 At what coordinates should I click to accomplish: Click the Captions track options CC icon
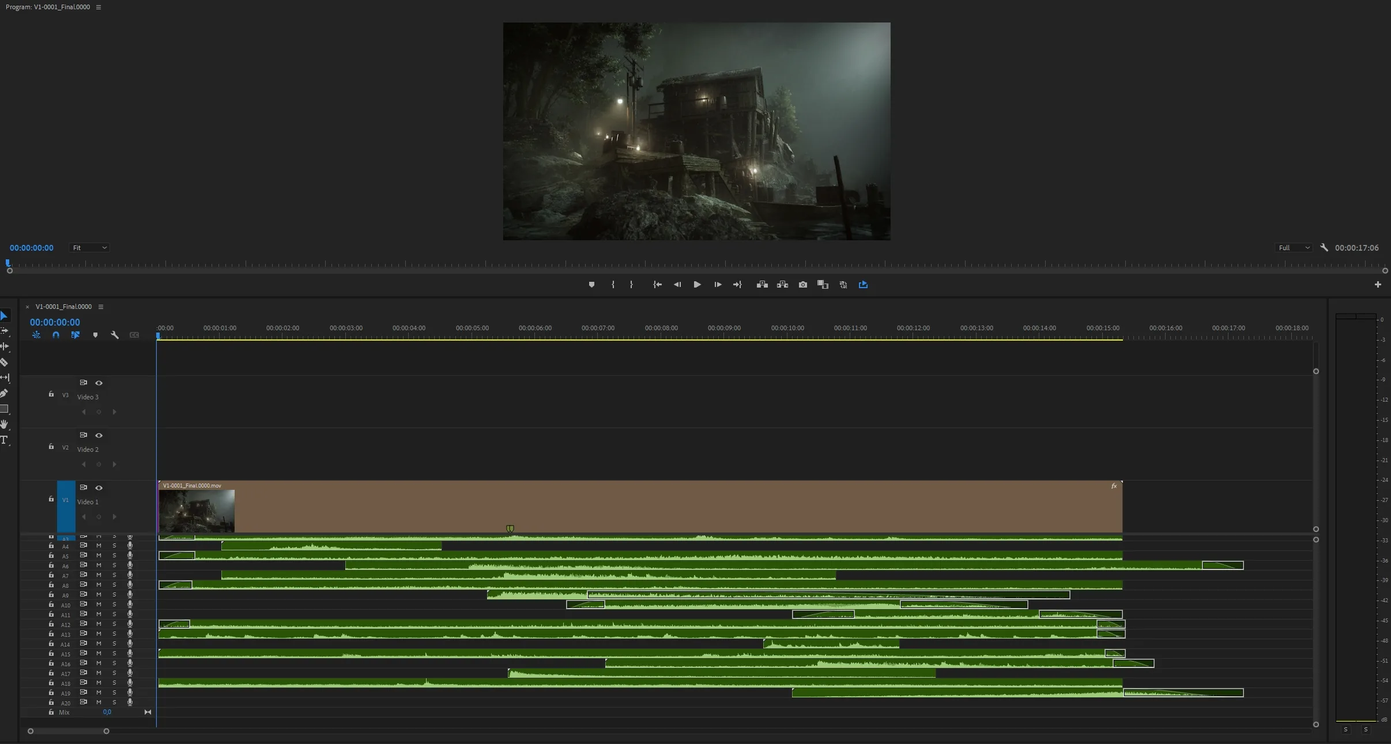[134, 335]
